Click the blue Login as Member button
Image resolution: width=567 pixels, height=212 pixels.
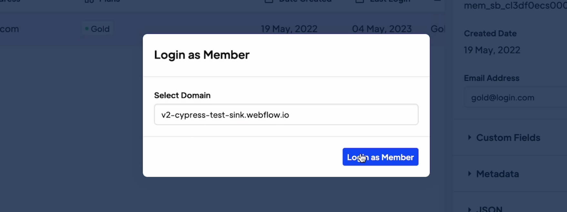[x=380, y=157]
